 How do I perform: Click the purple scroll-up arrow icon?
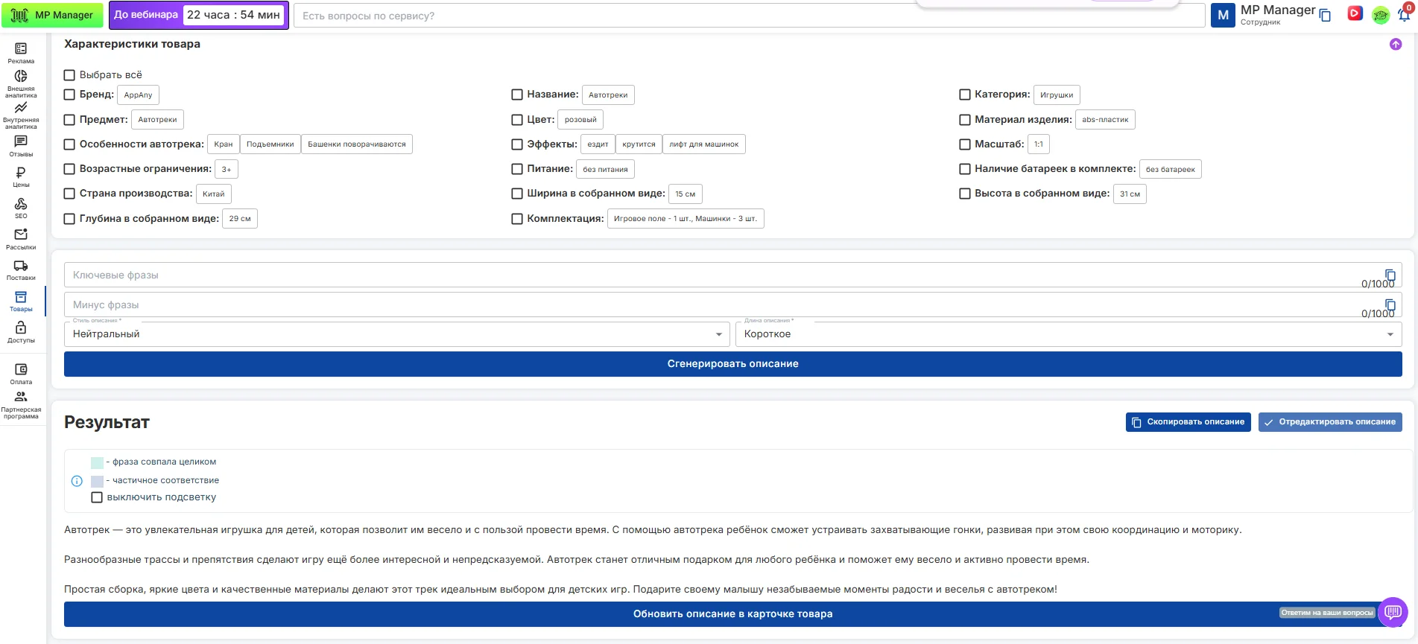(1396, 45)
